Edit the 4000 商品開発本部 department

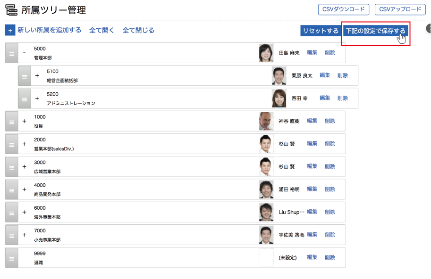tap(312, 189)
